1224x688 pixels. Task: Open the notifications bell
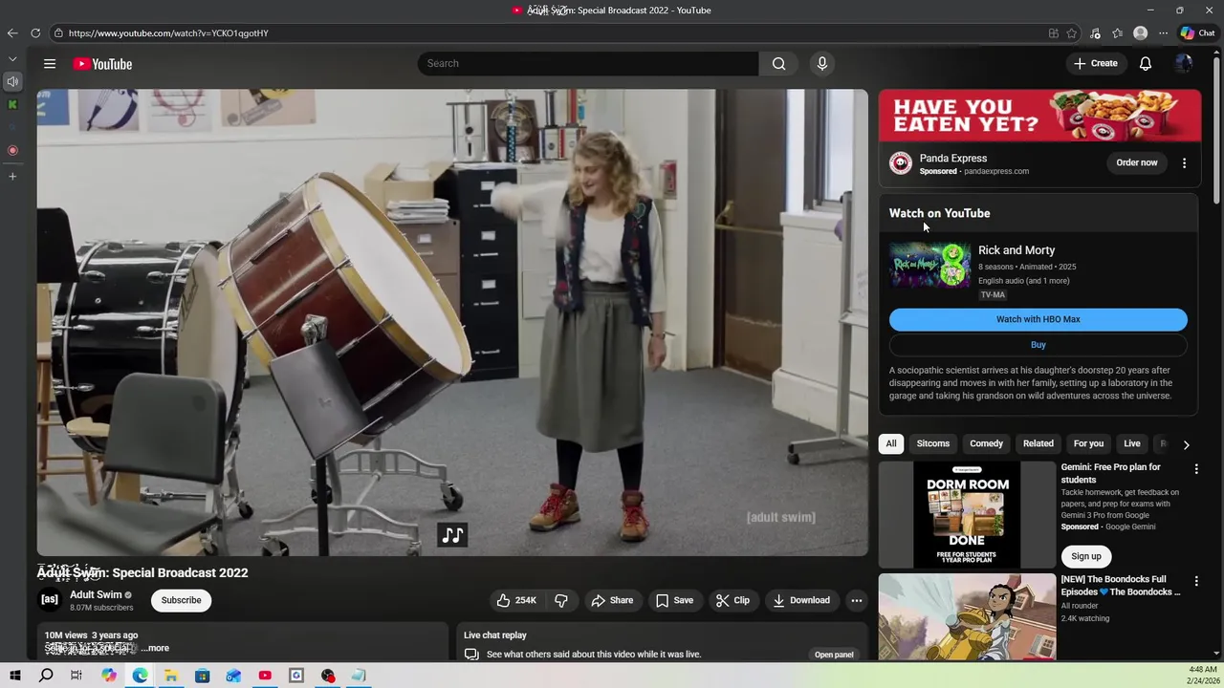(1145, 64)
